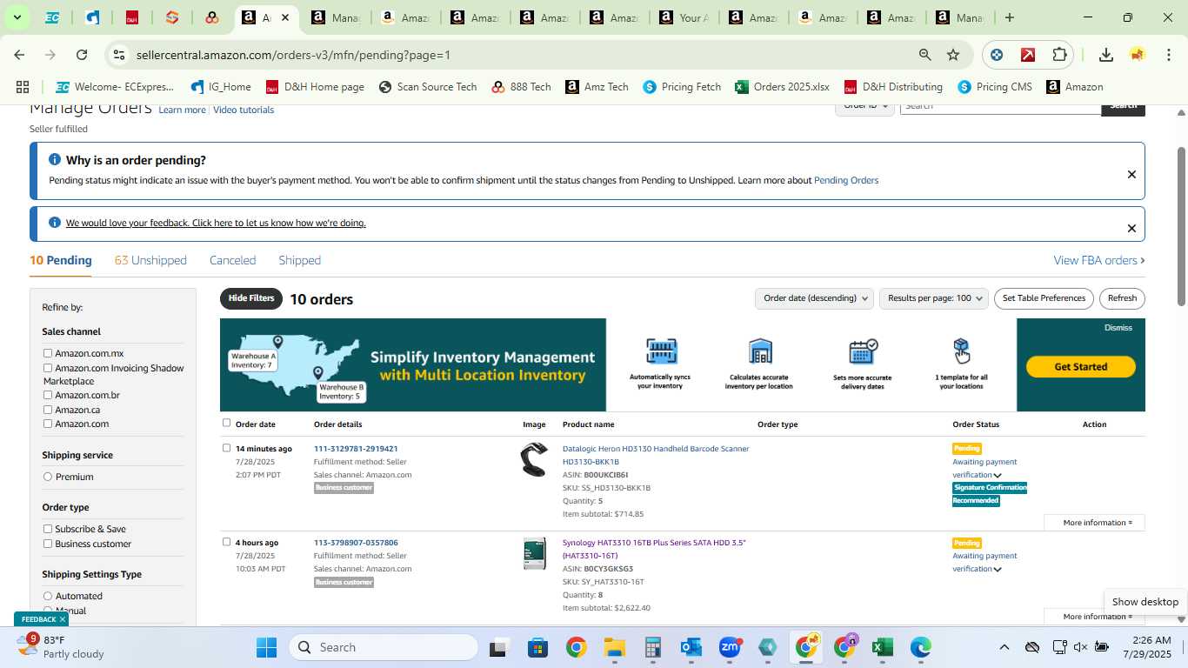Click the Synology HDD product thumbnail

534,554
